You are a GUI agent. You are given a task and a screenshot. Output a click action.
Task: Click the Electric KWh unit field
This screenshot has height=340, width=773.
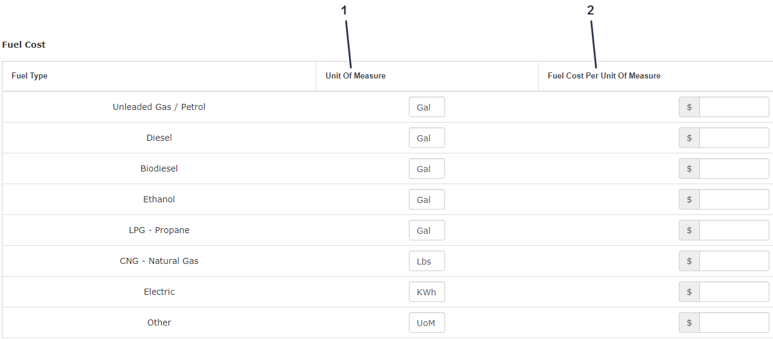pyautogui.click(x=426, y=292)
